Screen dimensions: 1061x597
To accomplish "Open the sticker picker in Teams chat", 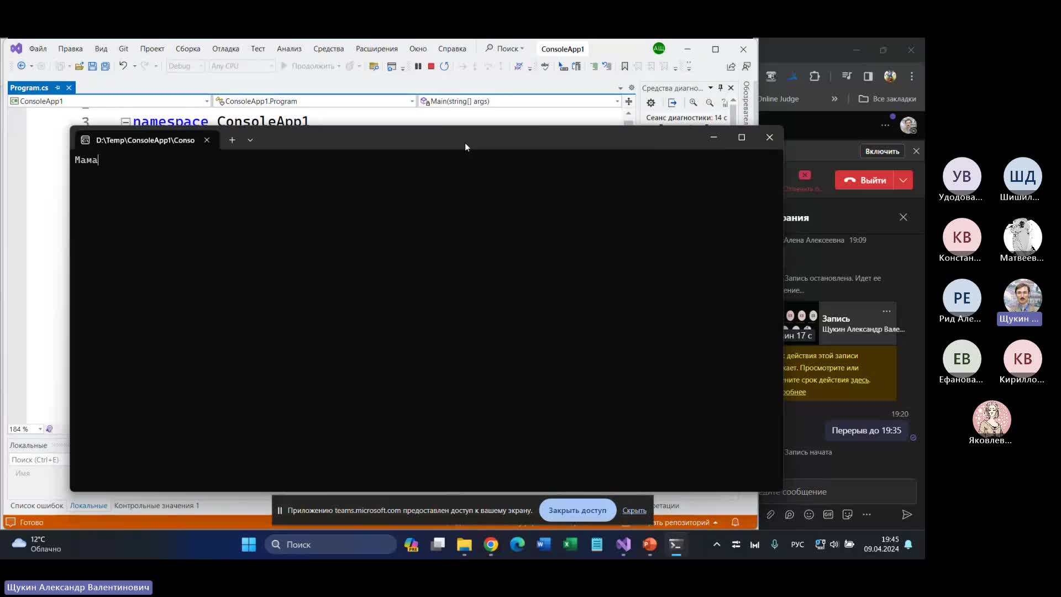I will coord(847,515).
